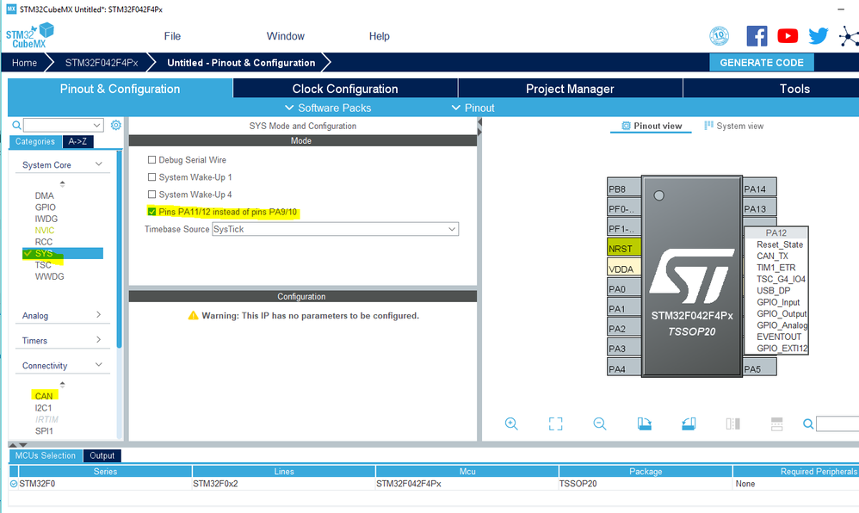This screenshot has width=859, height=513.
Task: Open the File menu
Action: pos(172,36)
